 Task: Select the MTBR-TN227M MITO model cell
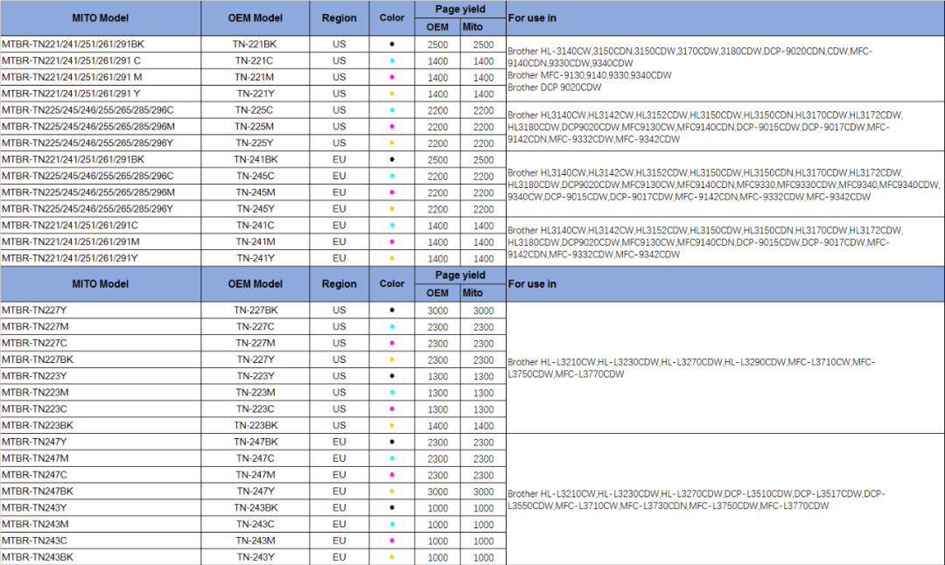click(101, 326)
